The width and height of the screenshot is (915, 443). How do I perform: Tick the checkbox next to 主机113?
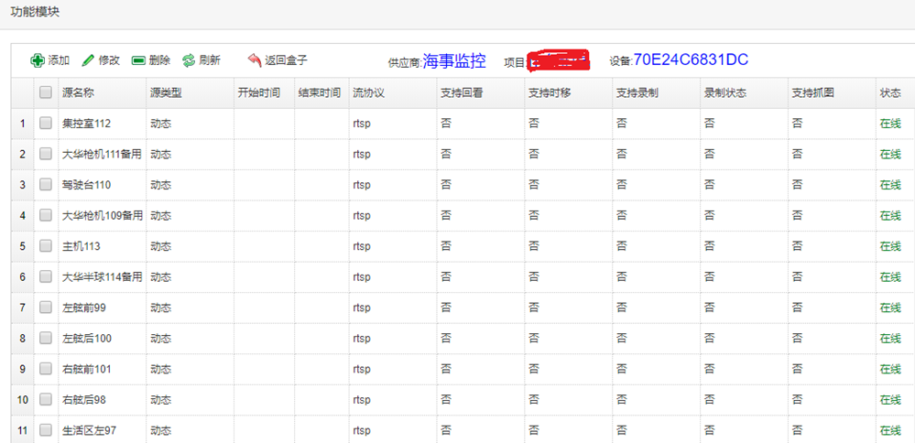(x=46, y=246)
